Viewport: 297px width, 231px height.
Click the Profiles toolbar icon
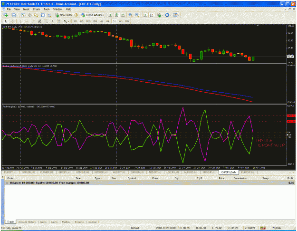(x=14, y=15)
